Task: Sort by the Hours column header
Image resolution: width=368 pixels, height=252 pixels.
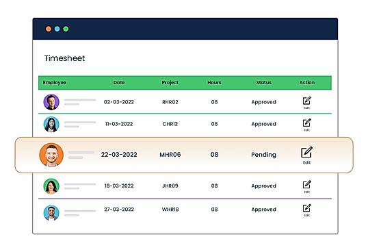Action: [x=214, y=82]
